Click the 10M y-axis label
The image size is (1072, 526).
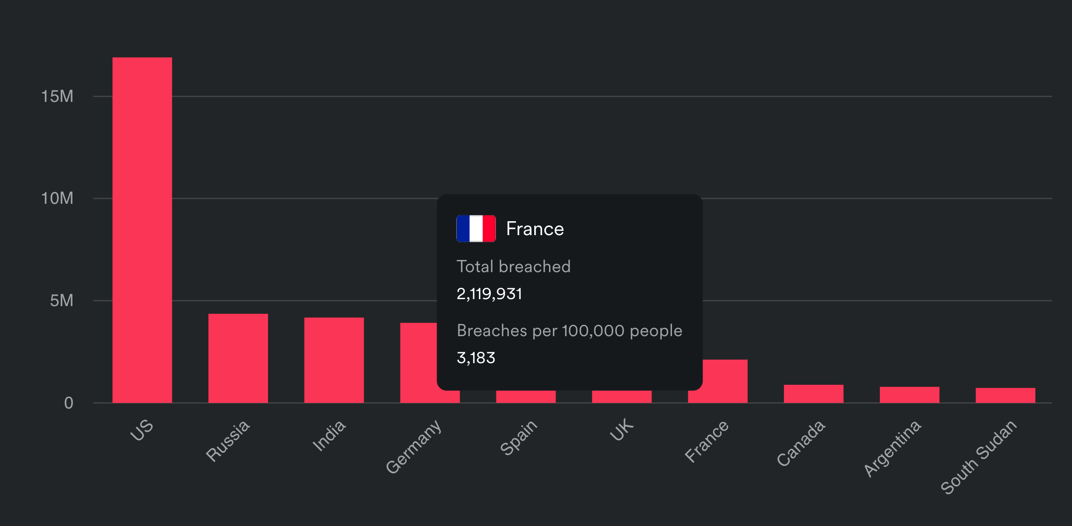pyautogui.click(x=57, y=199)
